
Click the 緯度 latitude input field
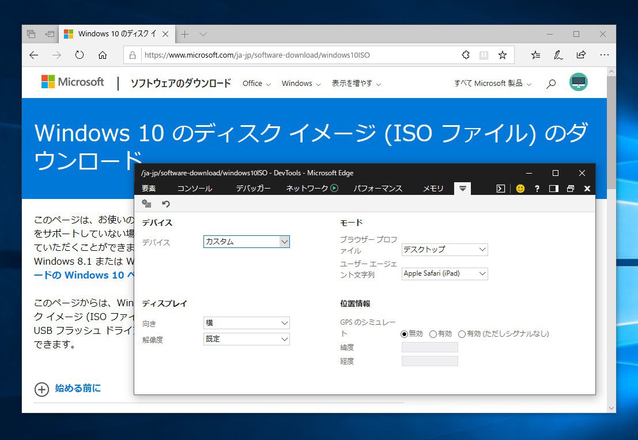(429, 347)
